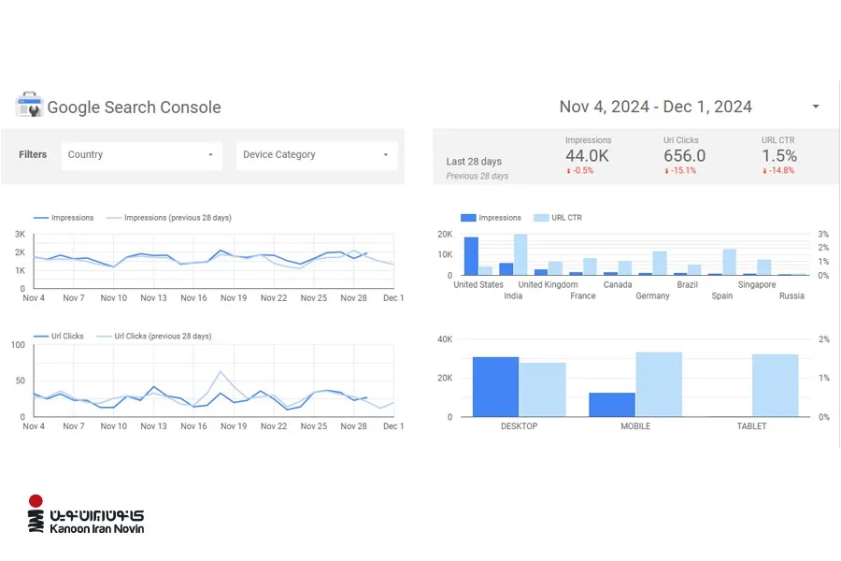Click the -14.8% CTR change indicator
This screenshot has width=841, height=561.
point(778,171)
